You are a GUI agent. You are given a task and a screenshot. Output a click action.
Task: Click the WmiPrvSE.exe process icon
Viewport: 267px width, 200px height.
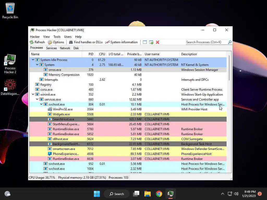(x=50, y=109)
